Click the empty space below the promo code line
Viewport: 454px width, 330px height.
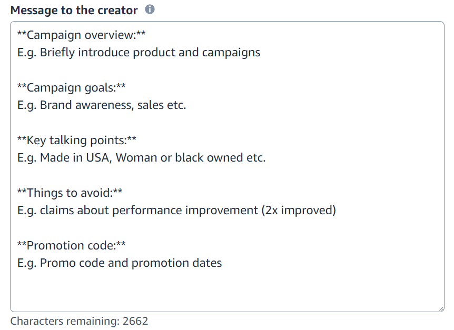[228, 291]
